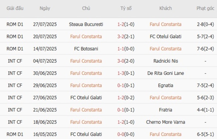Select the Egnatia team name
The width and height of the screenshot is (217, 139).
(166, 85)
